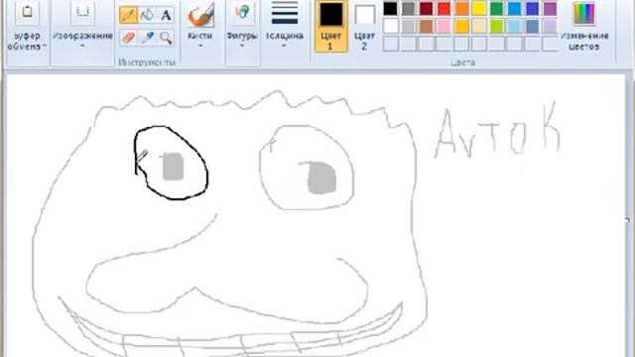Select the Magnifier zoom tool

(166, 38)
